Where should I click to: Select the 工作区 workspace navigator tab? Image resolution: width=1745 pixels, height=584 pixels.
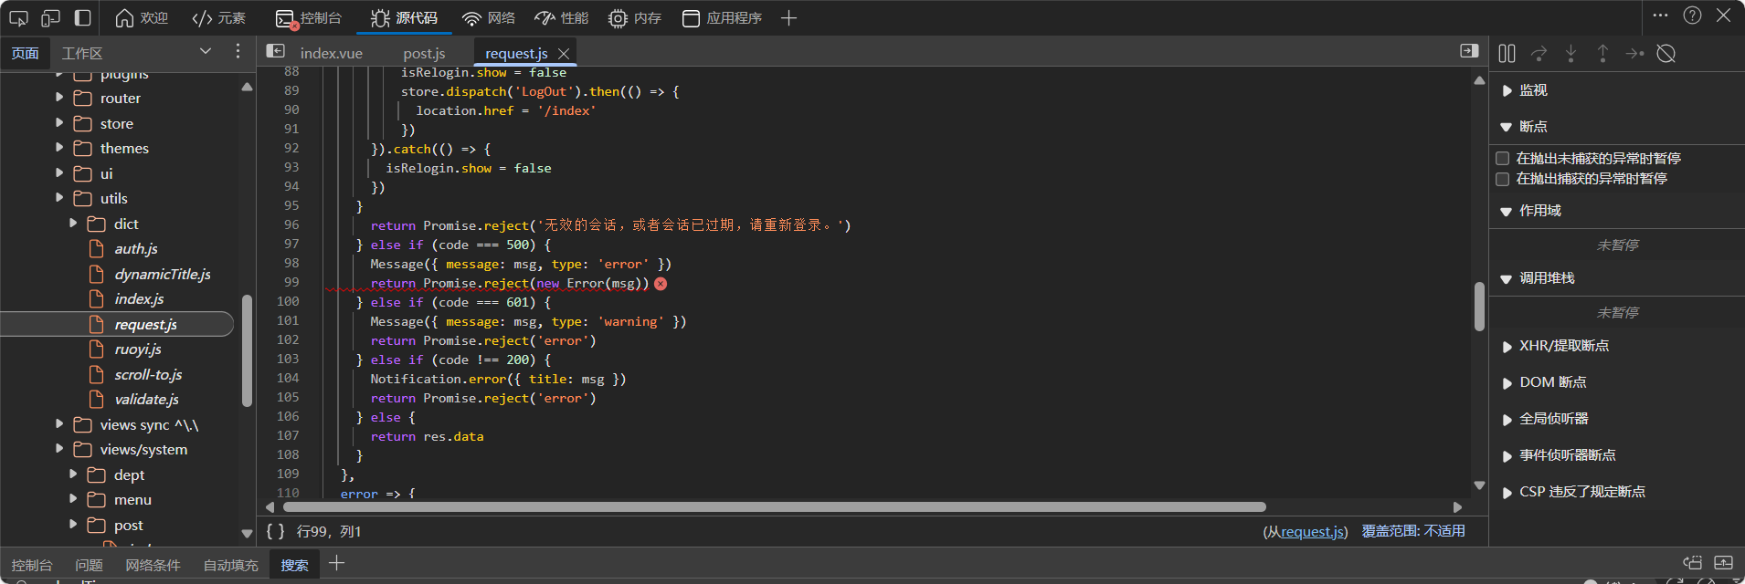coord(82,53)
